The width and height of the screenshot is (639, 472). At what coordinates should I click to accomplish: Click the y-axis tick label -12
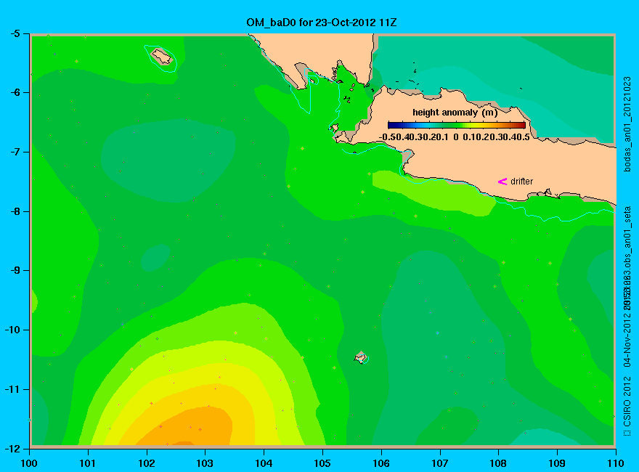click(x=12, y=448)
